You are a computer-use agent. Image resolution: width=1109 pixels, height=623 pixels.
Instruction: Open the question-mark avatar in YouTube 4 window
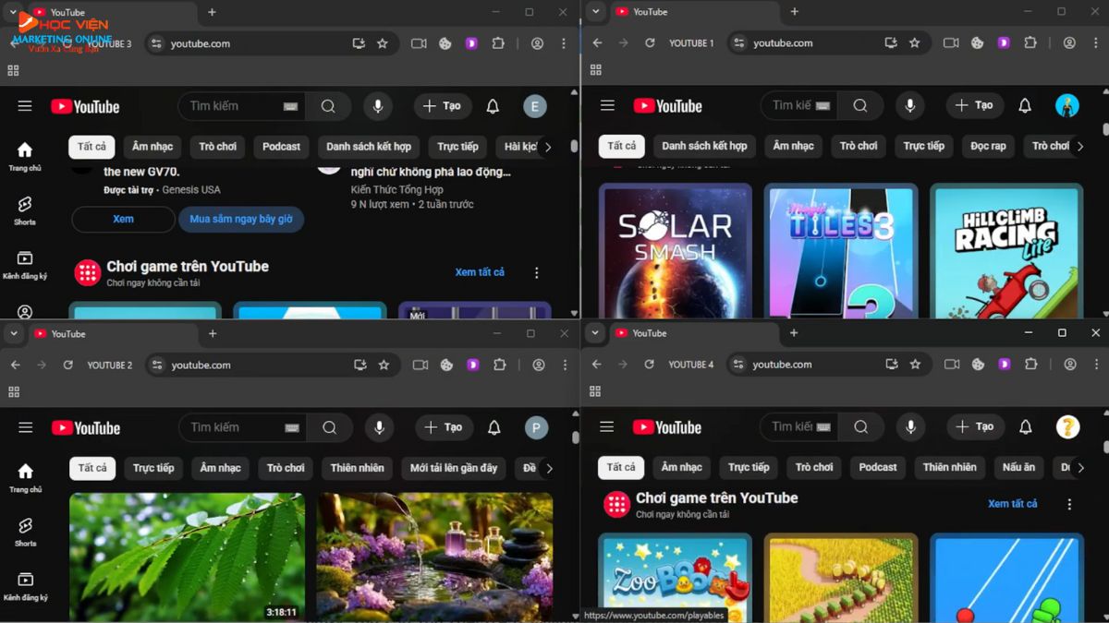1067,426
